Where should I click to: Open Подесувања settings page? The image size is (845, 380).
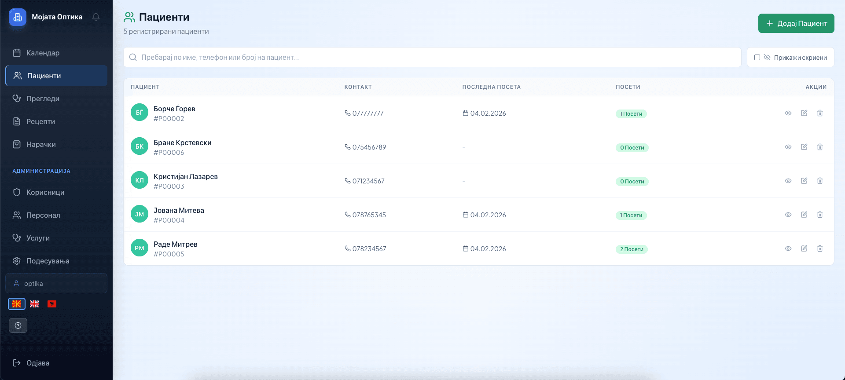click(48, 261)
